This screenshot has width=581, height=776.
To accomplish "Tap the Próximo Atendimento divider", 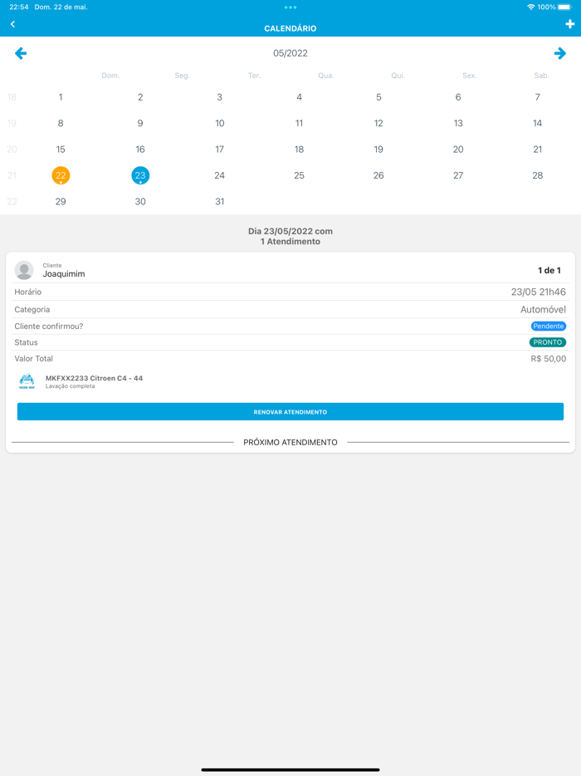I will [x=290, y=443].
